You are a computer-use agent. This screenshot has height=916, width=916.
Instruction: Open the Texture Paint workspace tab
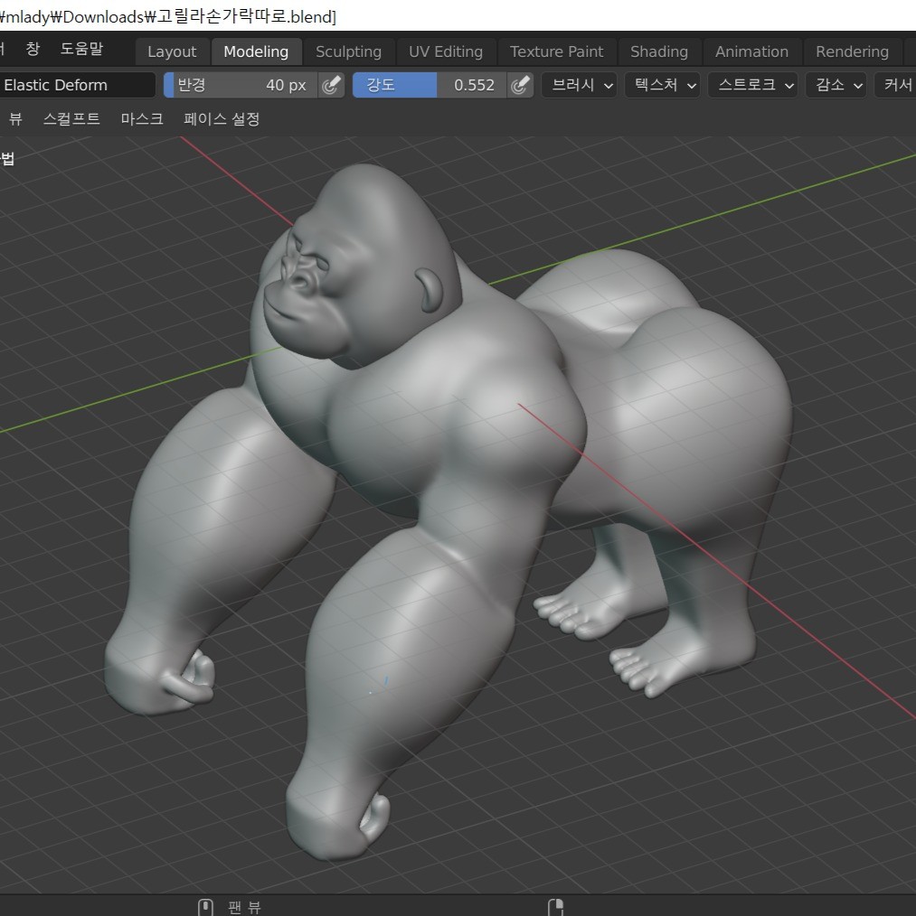pyautogui.click(x=556, y=51)
